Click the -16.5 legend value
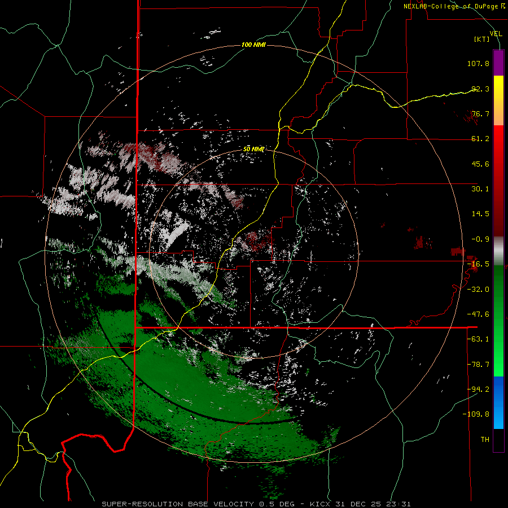Screen dimensions: 508x508 (478, 264)
